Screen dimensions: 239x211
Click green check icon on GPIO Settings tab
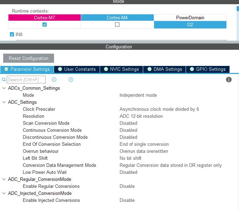(192, 69)
